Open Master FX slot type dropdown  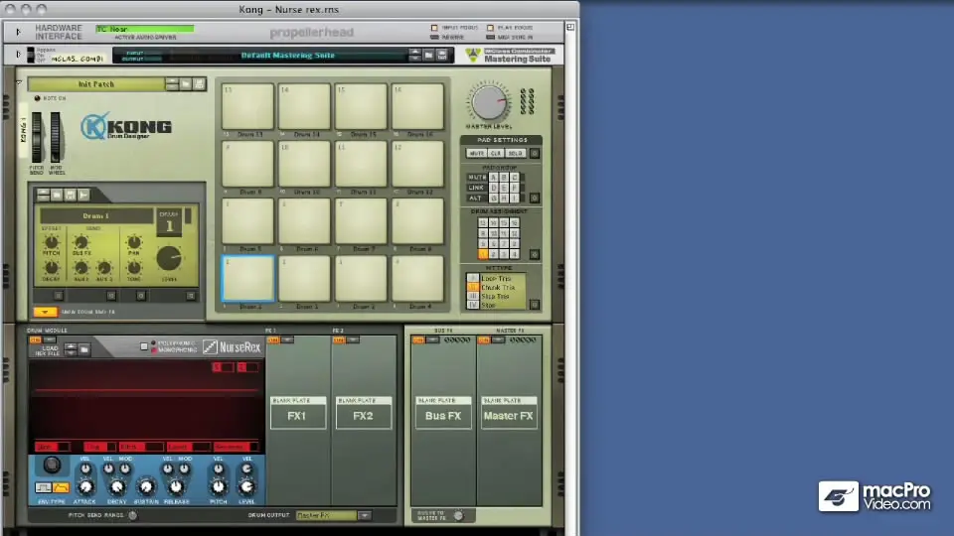click(498, 340)
